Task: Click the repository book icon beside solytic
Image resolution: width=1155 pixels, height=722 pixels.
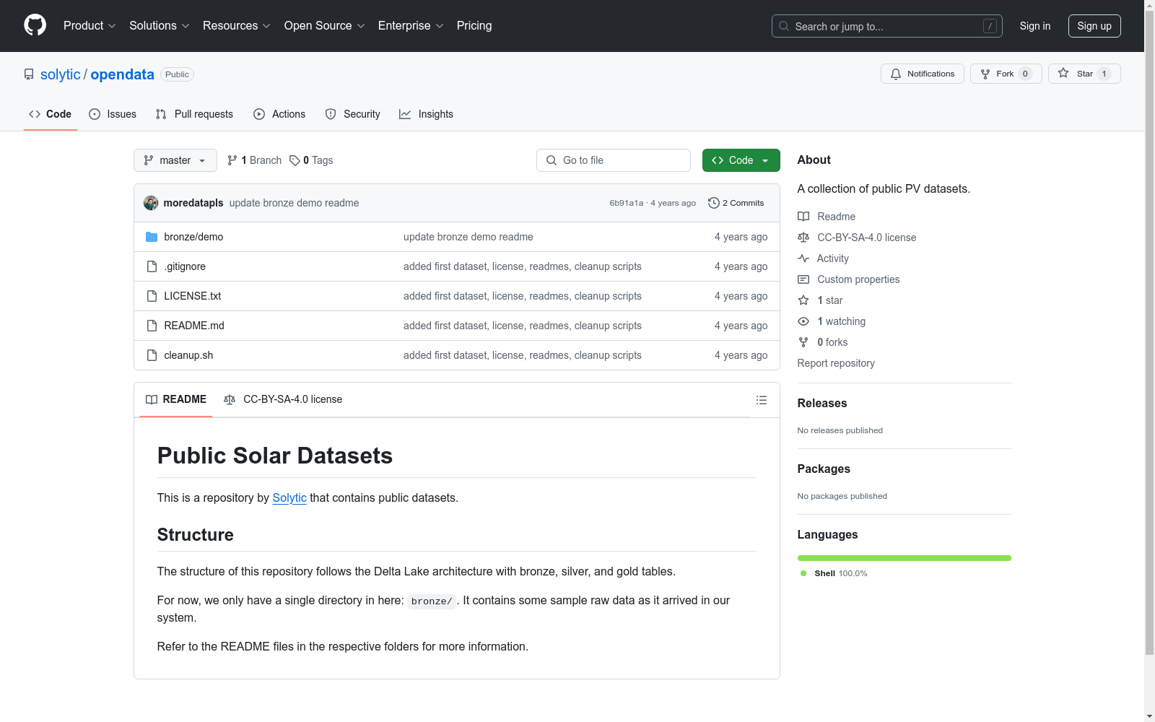Action: tap(29, 74)
